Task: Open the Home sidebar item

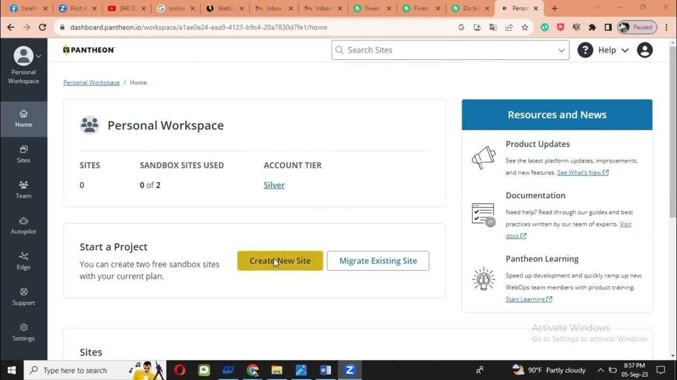Action: (23, 119)
